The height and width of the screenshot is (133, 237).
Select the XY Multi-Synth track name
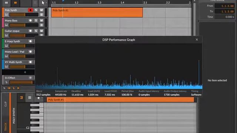(13, 62)
